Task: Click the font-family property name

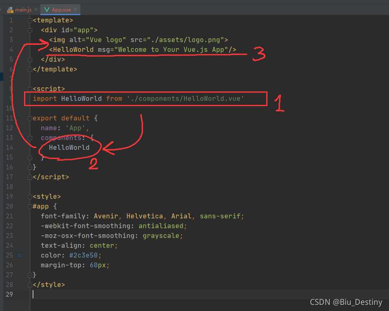Action: coord(63,216)
